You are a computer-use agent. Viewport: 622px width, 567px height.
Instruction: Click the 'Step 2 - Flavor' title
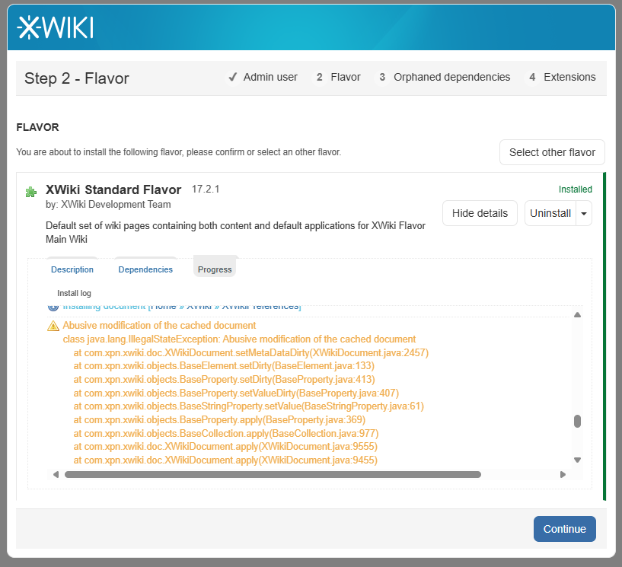coord(77,78)
